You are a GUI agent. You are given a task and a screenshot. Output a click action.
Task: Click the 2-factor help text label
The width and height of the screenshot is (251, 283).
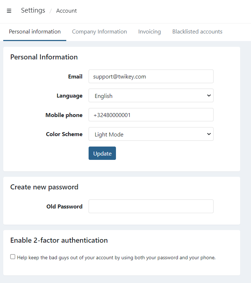(116, 257)
